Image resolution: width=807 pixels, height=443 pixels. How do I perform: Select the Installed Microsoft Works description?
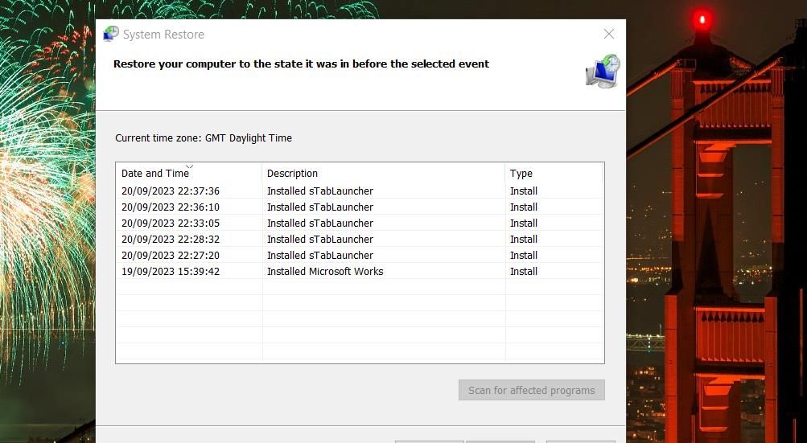[x=325, y=272]
